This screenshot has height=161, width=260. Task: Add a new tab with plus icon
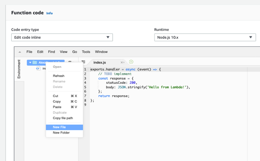[131, 62]
